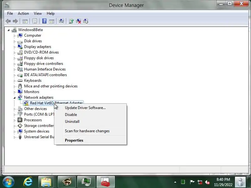Choose Properties in the context menu
Image resolution: width=251 pixels, height=188 pixels.
click(x=90, y=140)
